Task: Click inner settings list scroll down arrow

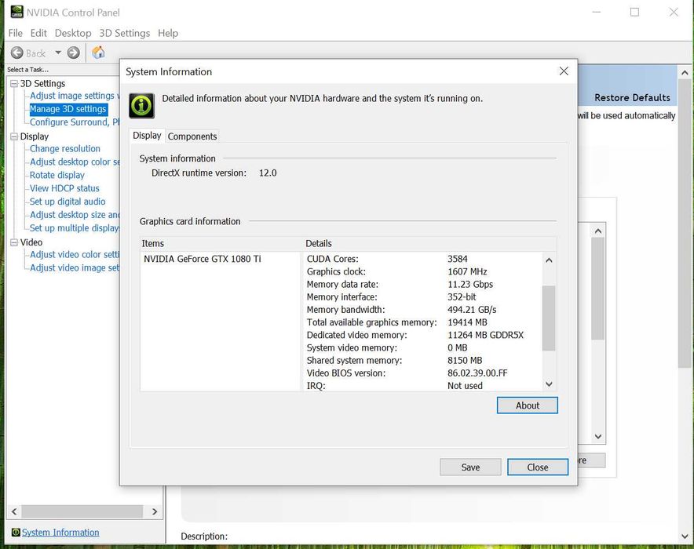Action: [598, 437]
